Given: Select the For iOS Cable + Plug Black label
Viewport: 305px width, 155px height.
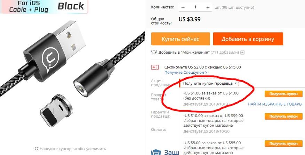Looking at the screenshot, I should pyautogui.click(x=44, y=6).
